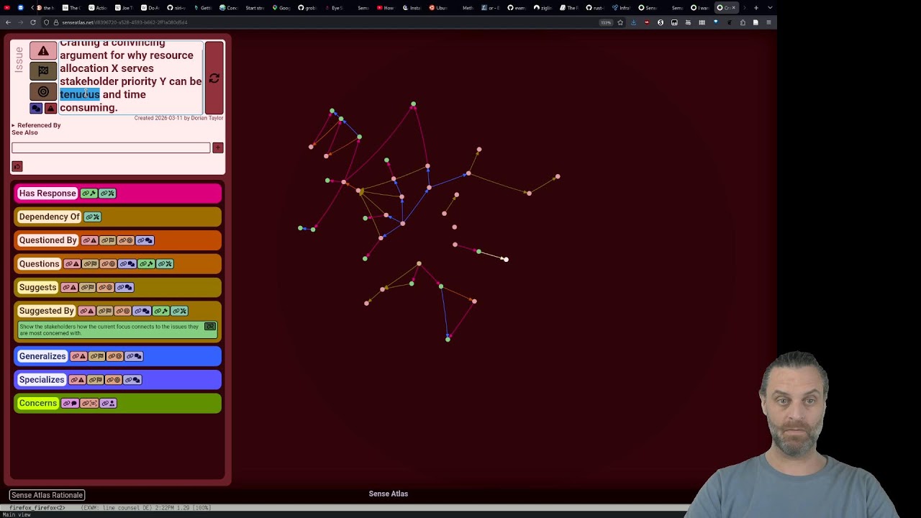Click the small blue chat-bubbles icon under the type buttons
The height and width of the screenshot is (518, 921).
pos(36,109)
